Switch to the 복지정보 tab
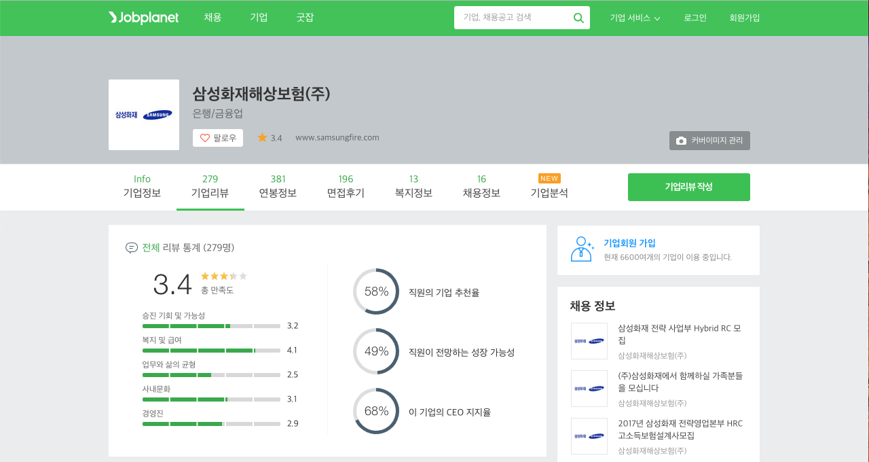This screenshot has width=869, height=462. click(x=414, y=187)
